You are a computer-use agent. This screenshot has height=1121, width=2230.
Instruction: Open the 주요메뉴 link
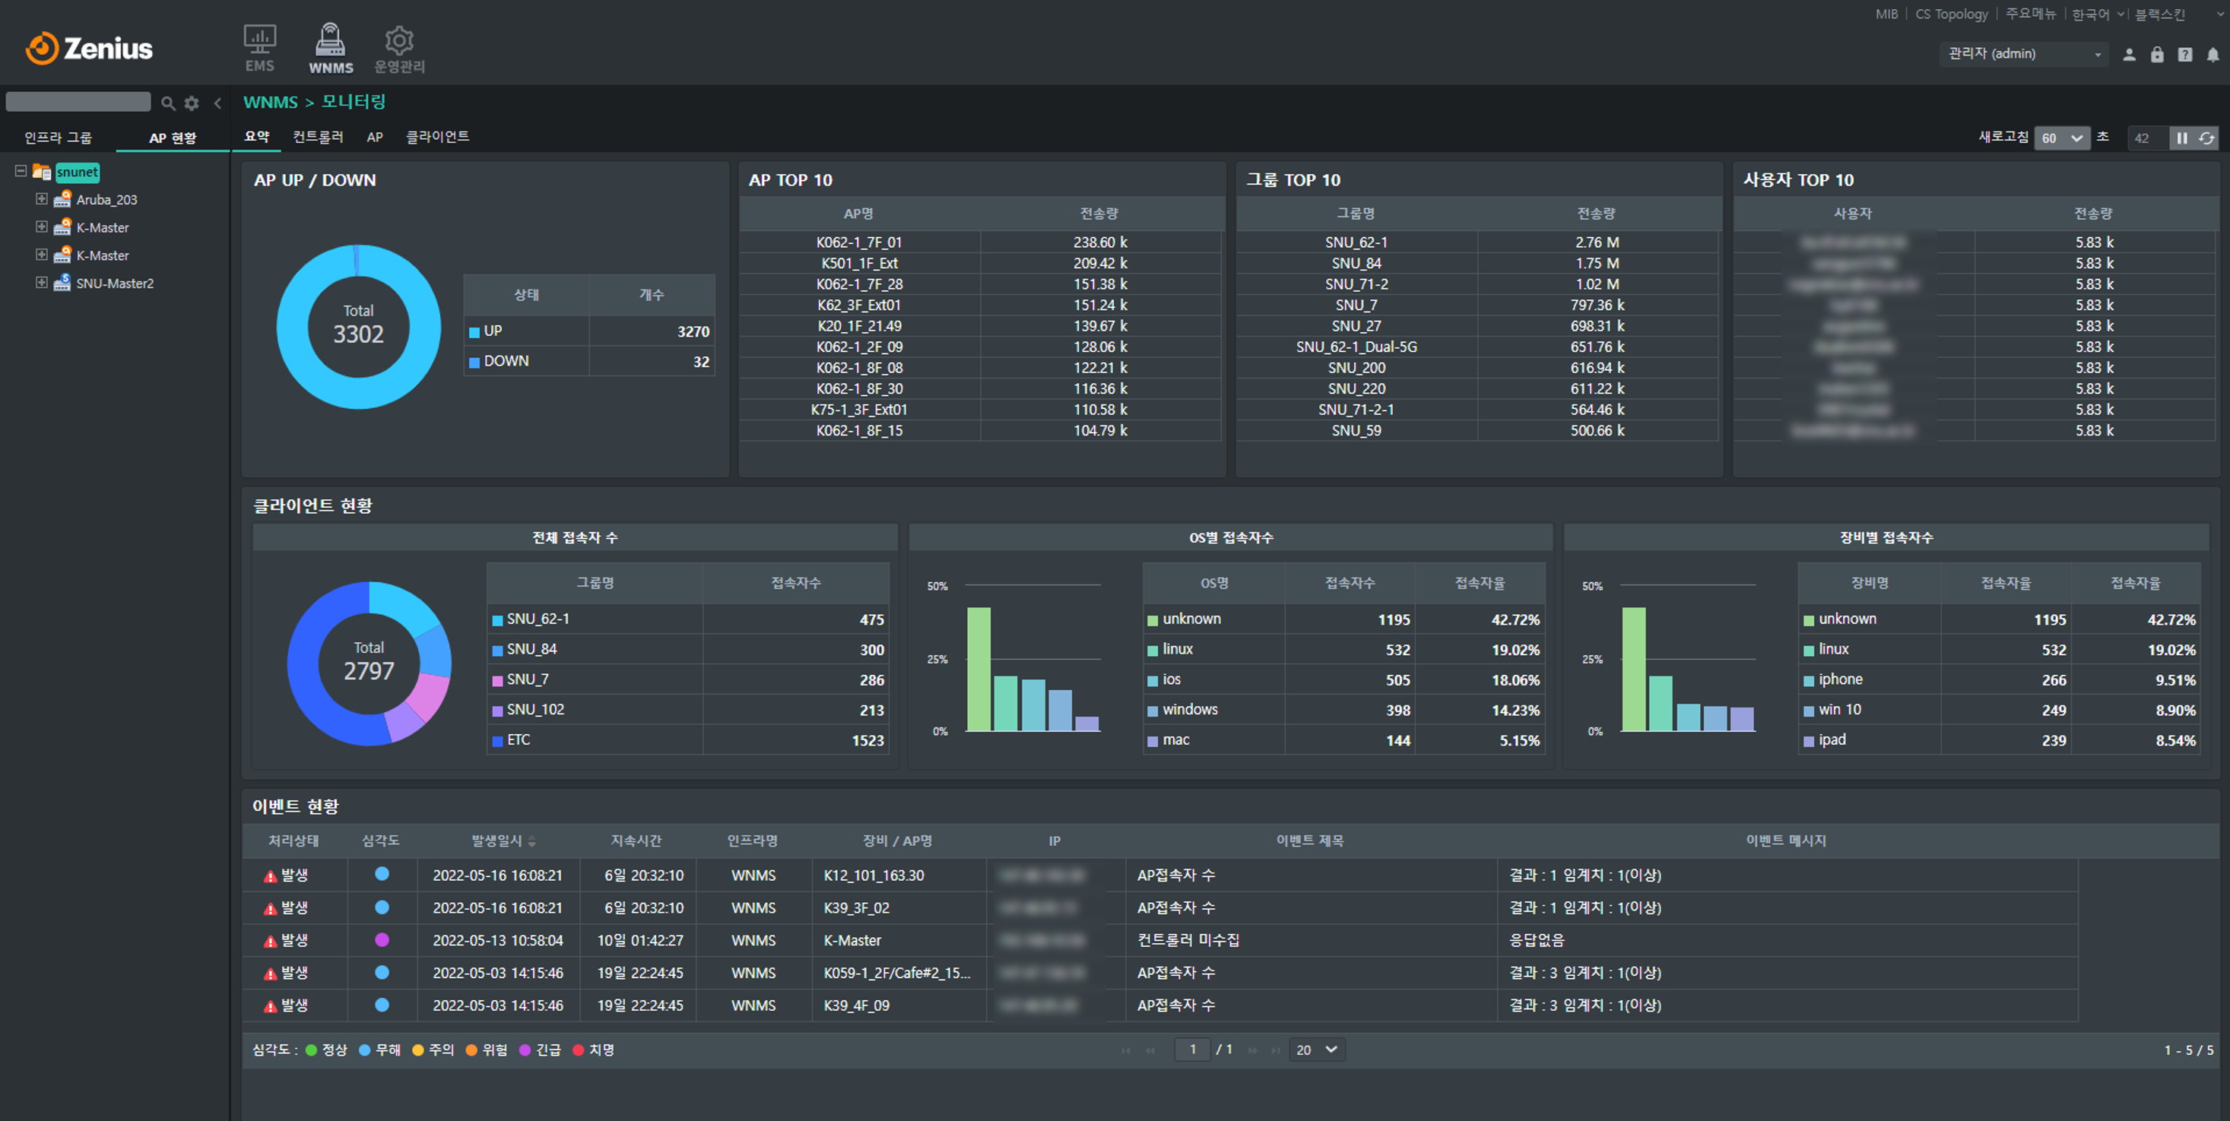[2030, 14]
